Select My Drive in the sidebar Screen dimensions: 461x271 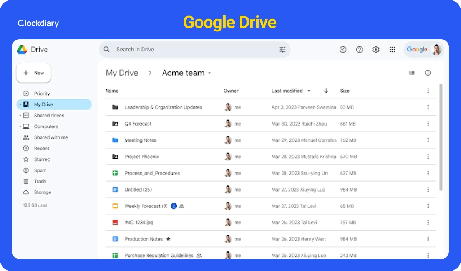(x=54, y=104)
